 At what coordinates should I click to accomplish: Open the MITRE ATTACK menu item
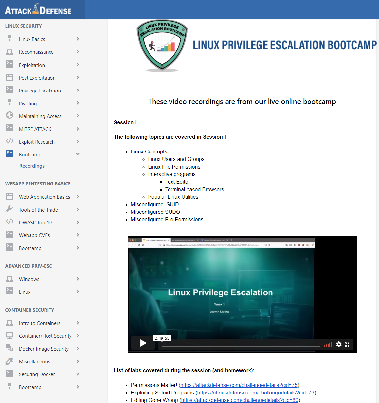click(x=35, y=129)
